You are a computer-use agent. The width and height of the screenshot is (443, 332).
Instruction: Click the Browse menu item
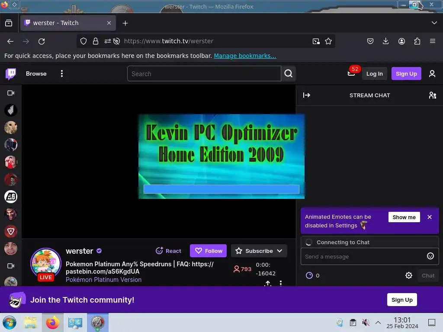tap(36, 73)
